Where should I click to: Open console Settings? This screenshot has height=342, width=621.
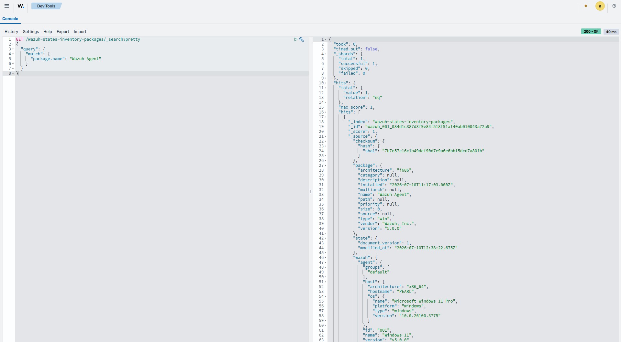click(31, 32)
